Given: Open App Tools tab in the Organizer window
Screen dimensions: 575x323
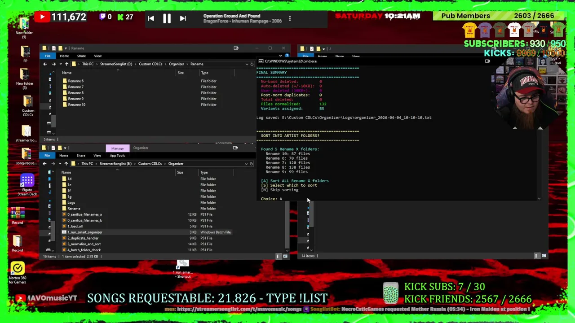Looking at the screenshot, I should [117, 156].
